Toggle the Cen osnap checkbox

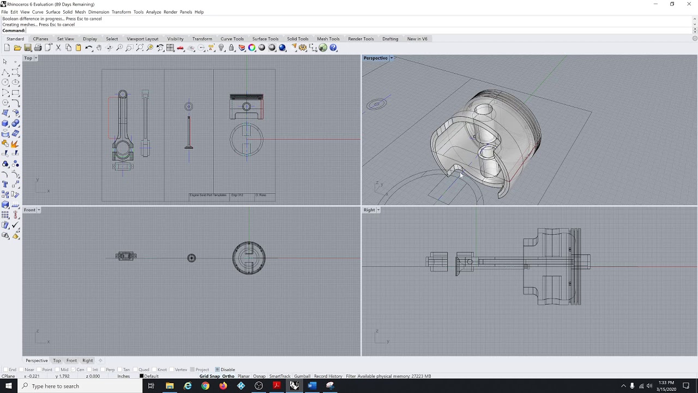[74, 370]
